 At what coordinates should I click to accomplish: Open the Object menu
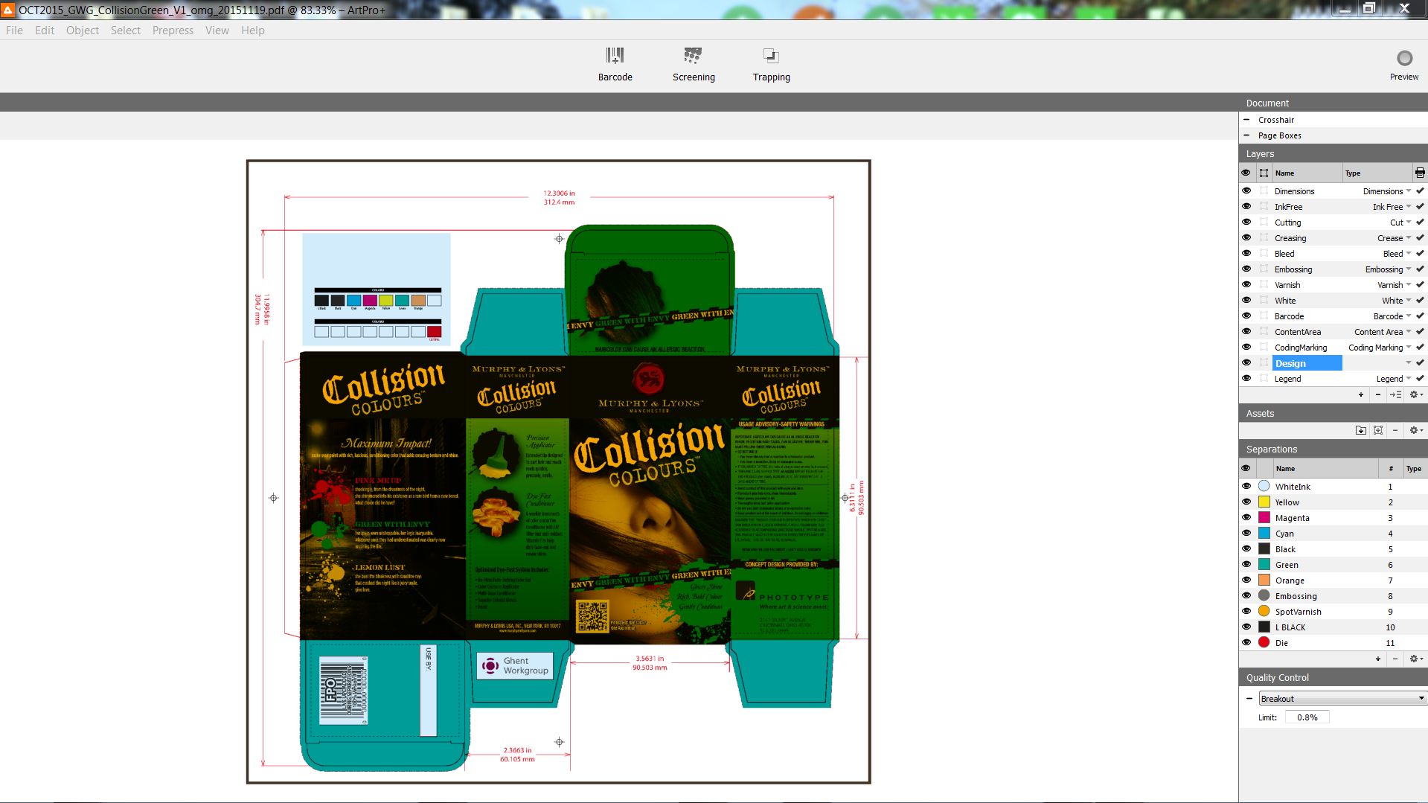click(x=82, y=31)
